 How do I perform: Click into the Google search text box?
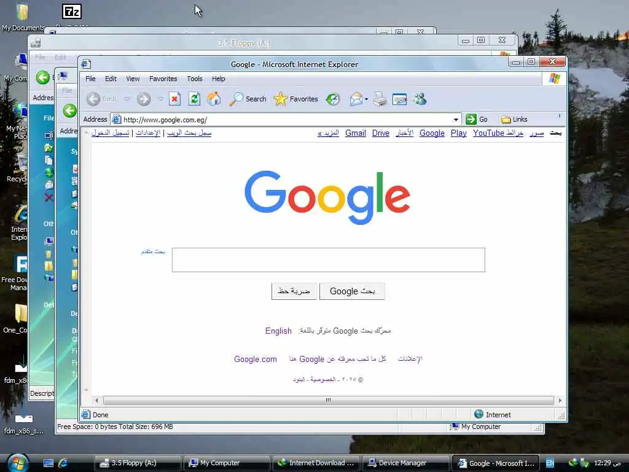pyautogui.click(x=328, y=260)
